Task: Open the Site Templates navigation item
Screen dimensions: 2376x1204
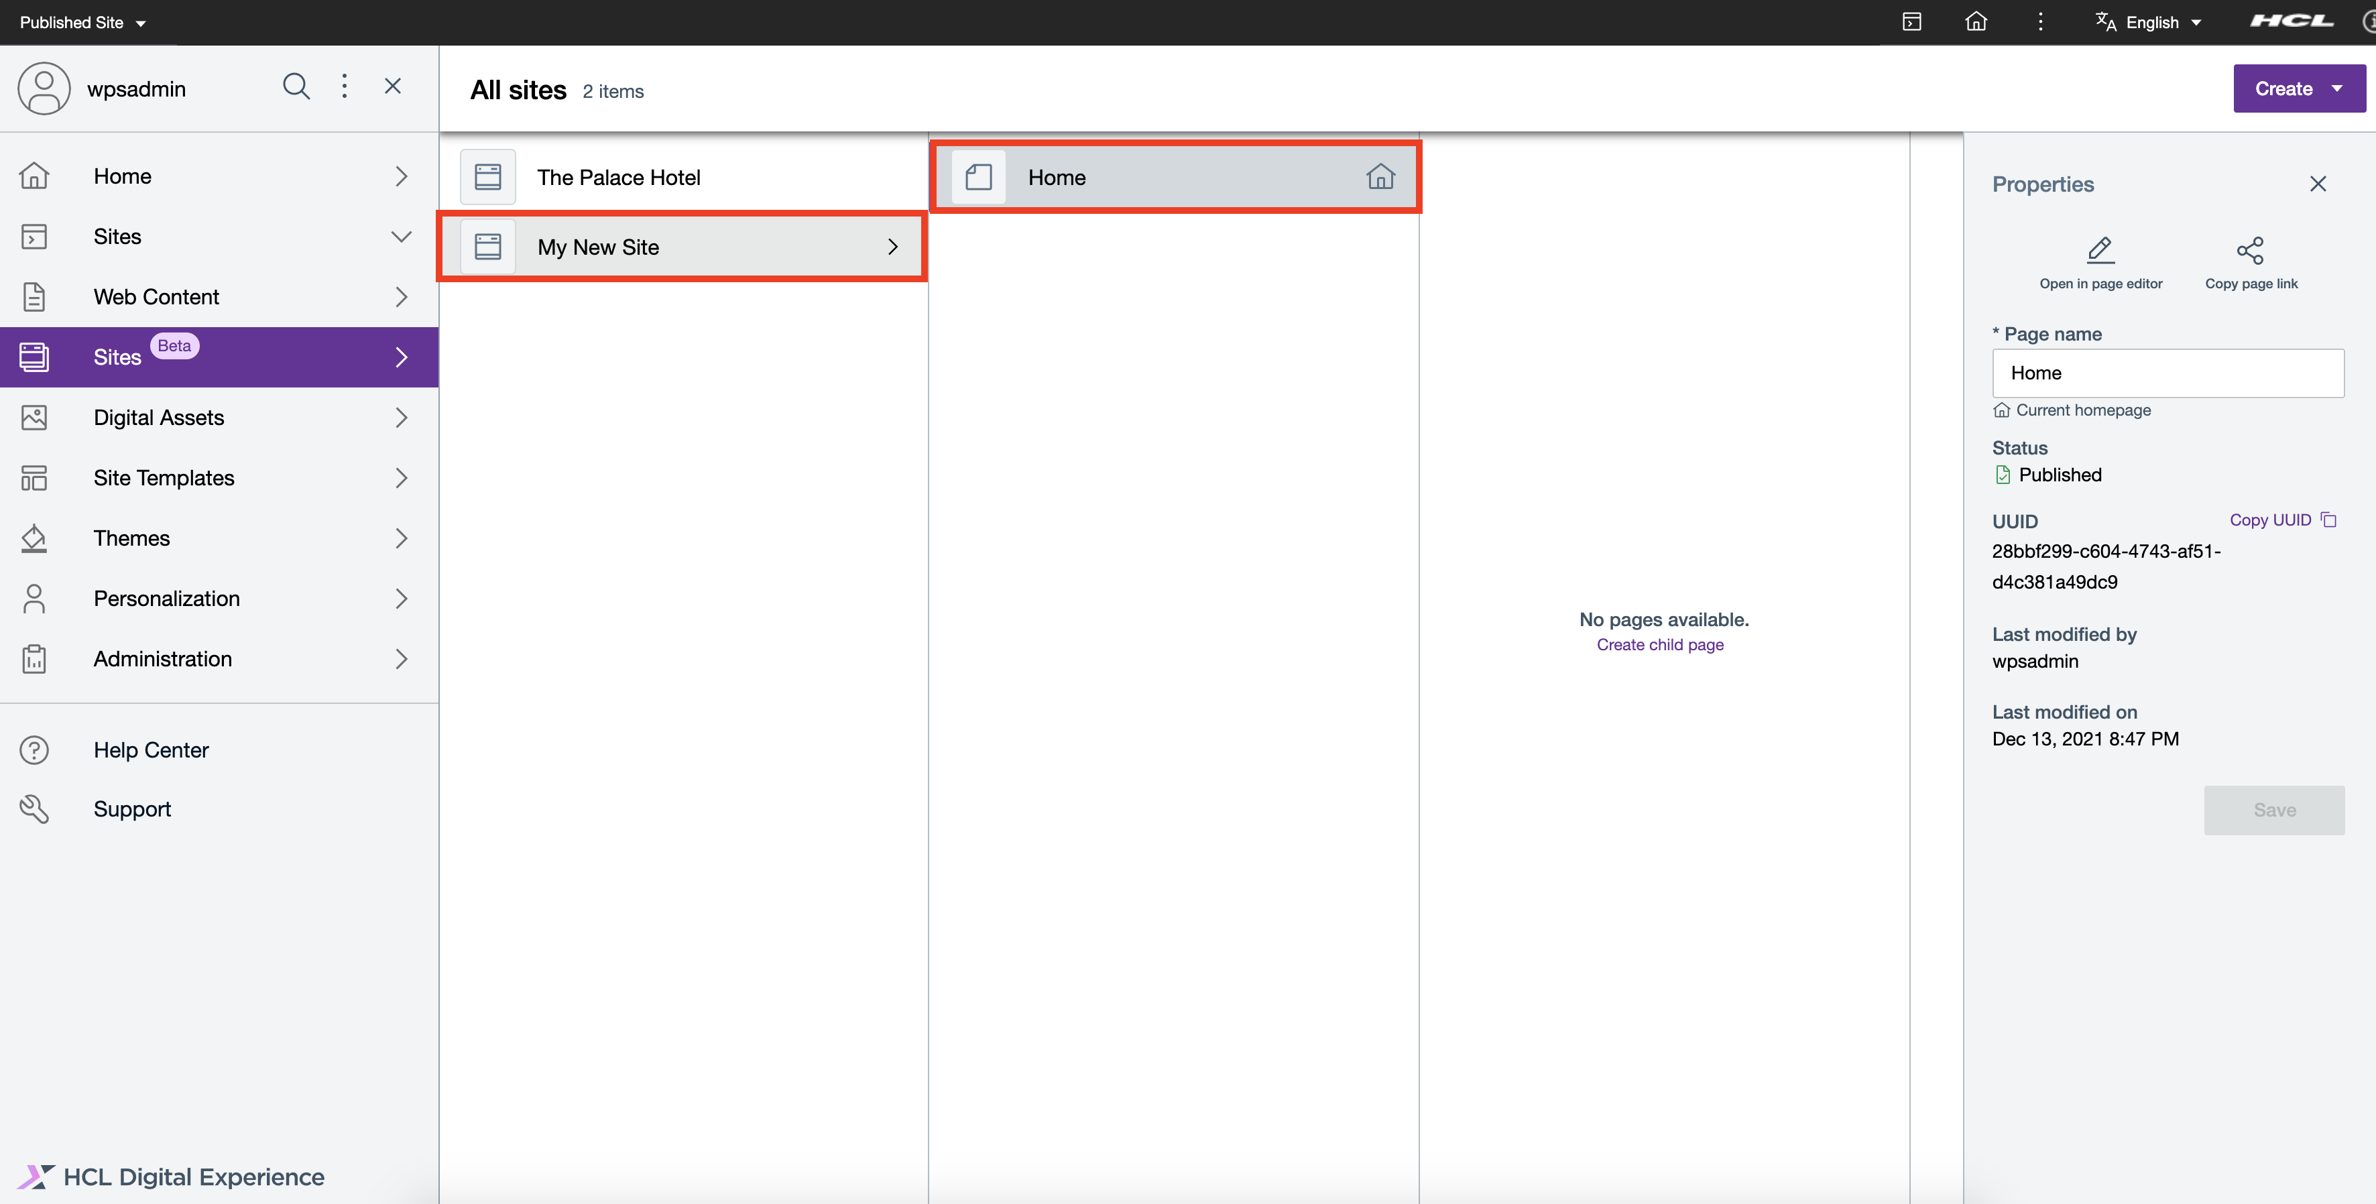Action: 164,478
